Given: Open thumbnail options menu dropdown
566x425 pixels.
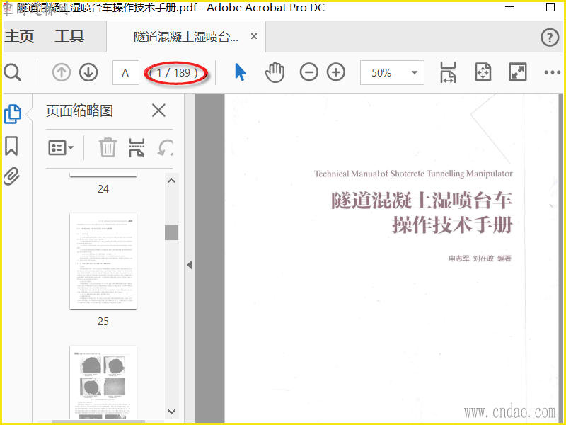Looking at the screenshot, I should coord(61,148).
